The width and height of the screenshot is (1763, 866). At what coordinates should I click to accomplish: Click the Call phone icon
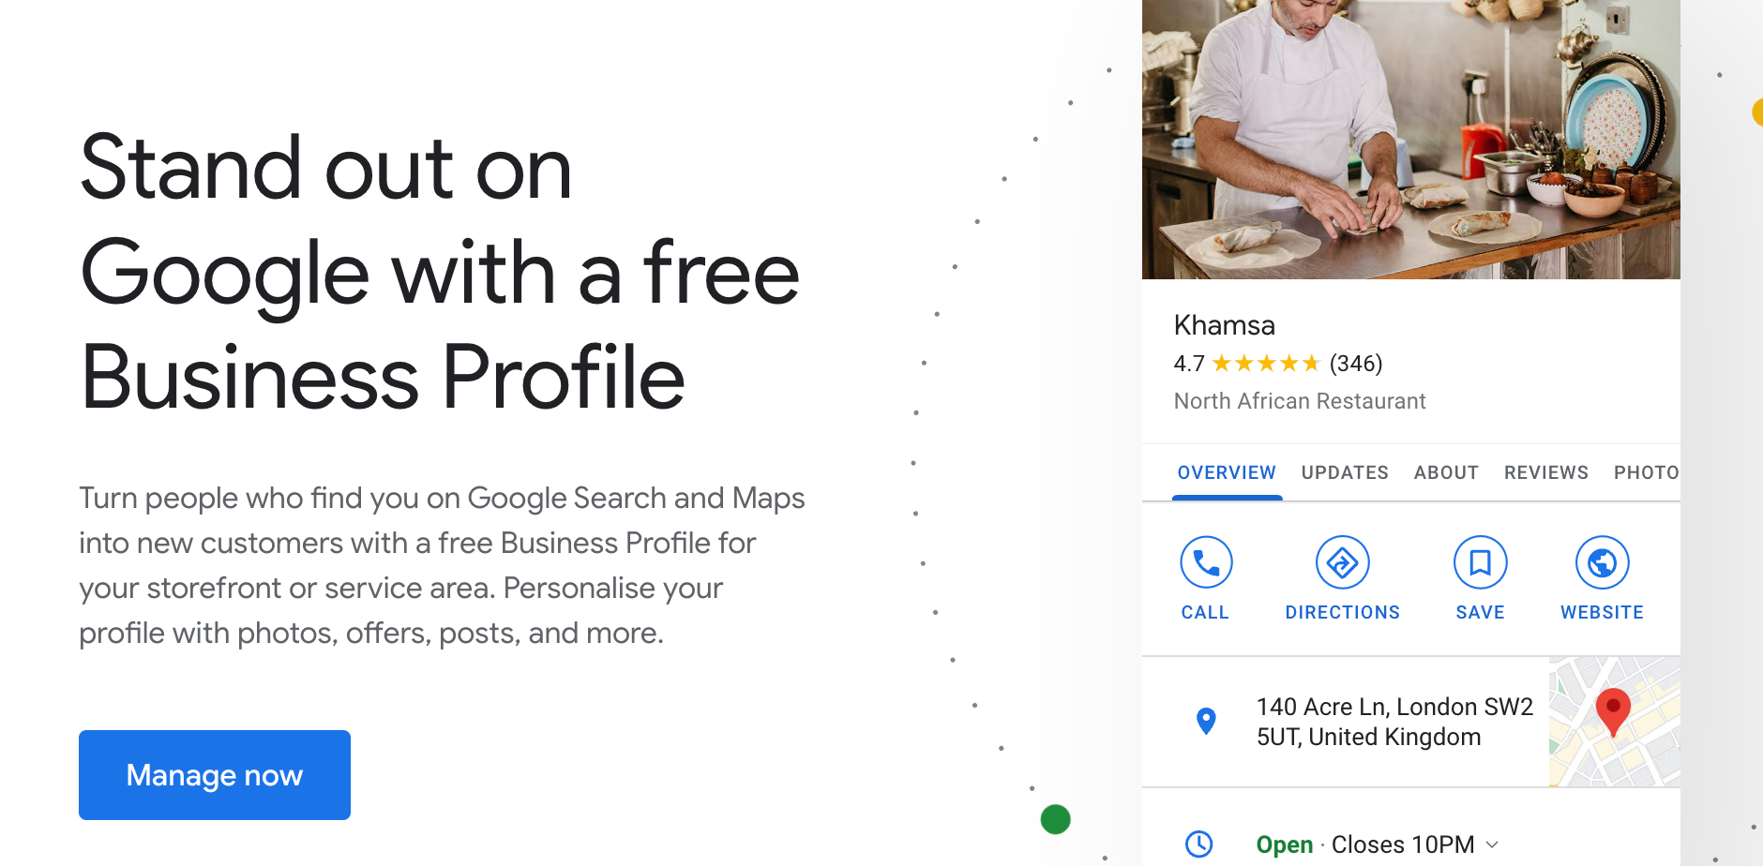(x=1206, y=562)
